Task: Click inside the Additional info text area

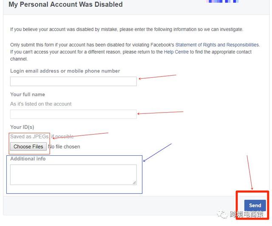Action: [72, 174]
